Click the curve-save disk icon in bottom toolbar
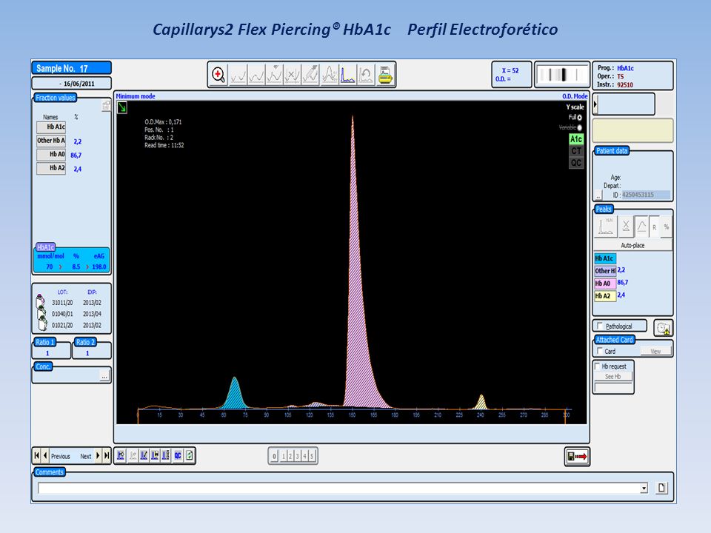Image resolution: width=711 pixels, height=533 pixels. tap(155, 455)
